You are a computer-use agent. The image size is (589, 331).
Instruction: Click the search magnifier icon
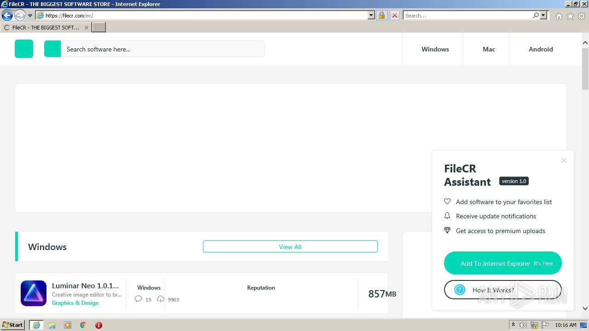point(536,16)
